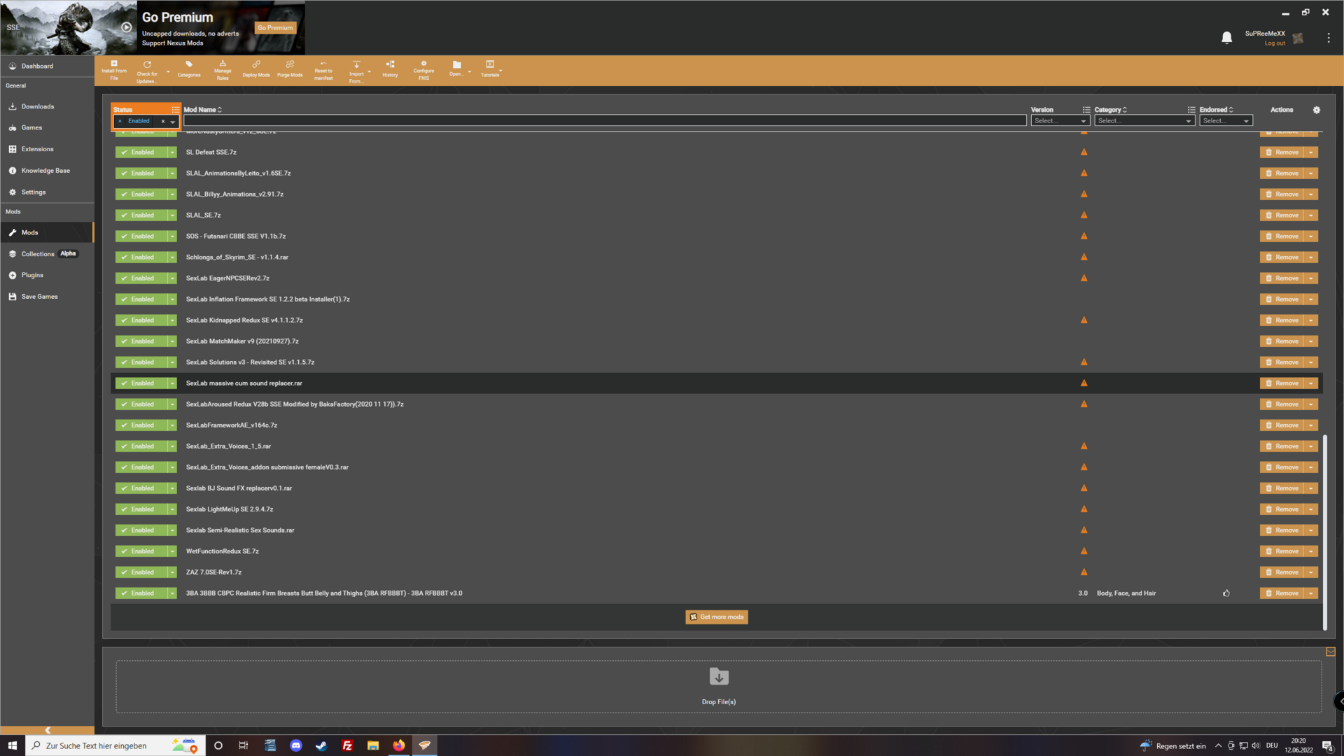Click Go Premium button

click(x=275, y=28)
